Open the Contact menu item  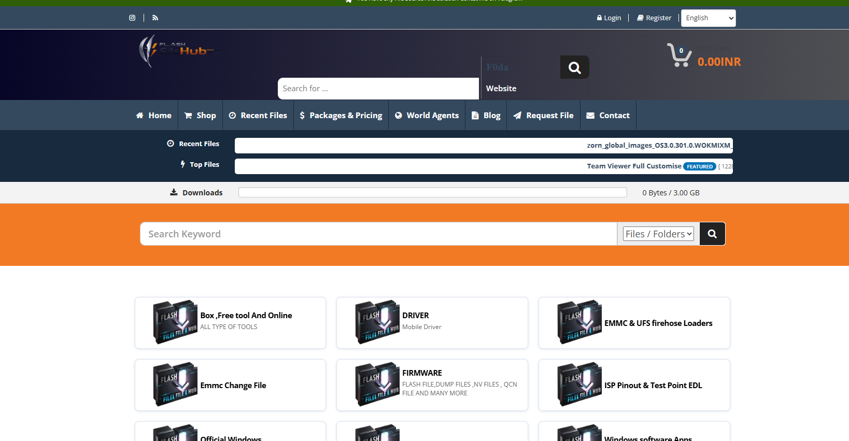(608, 115)
